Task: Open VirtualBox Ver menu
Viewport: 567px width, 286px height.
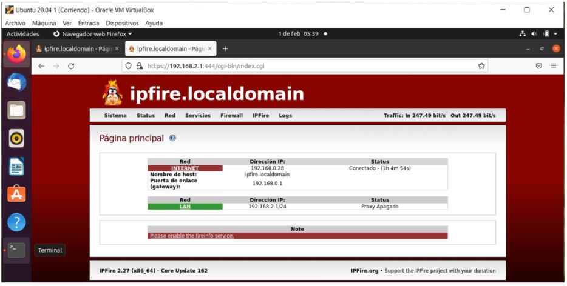Action: click(x=67, y=23)
